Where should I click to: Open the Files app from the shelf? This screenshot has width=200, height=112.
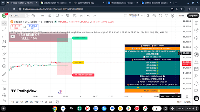(x=104, y=108)
